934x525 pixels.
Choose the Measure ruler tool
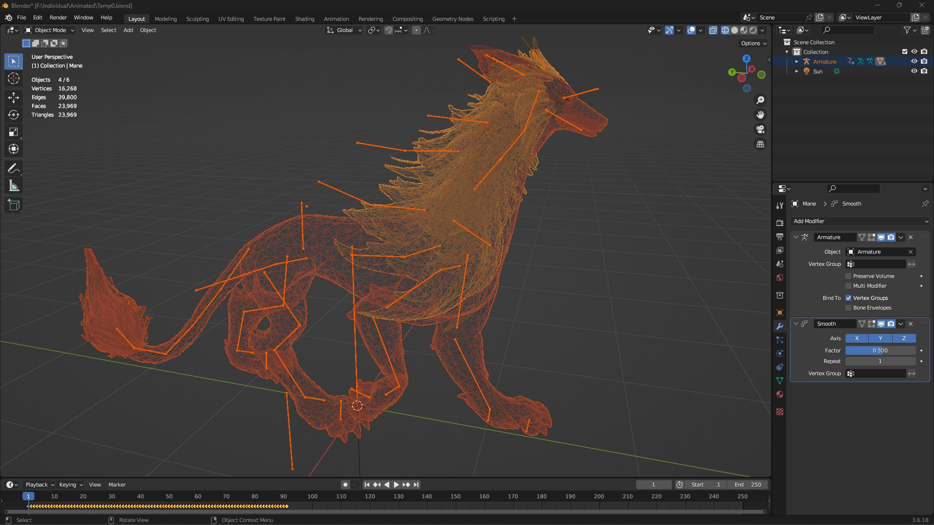click(x=14, y=186)
